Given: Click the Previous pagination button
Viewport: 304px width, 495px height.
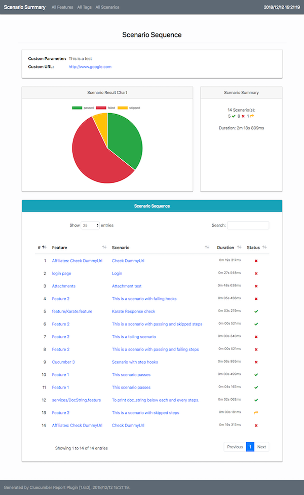Looking at the screenshot, I should click(x=235, y=447).
